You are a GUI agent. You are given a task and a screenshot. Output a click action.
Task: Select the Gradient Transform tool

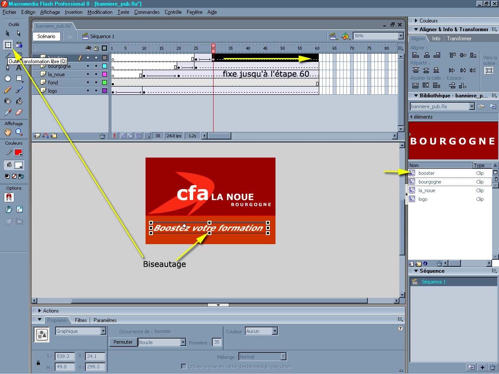[x=19, y=45]
